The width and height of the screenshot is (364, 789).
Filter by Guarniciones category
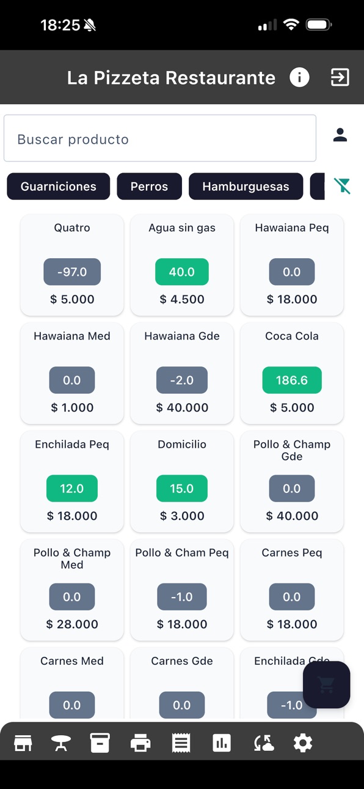(59, 187)
